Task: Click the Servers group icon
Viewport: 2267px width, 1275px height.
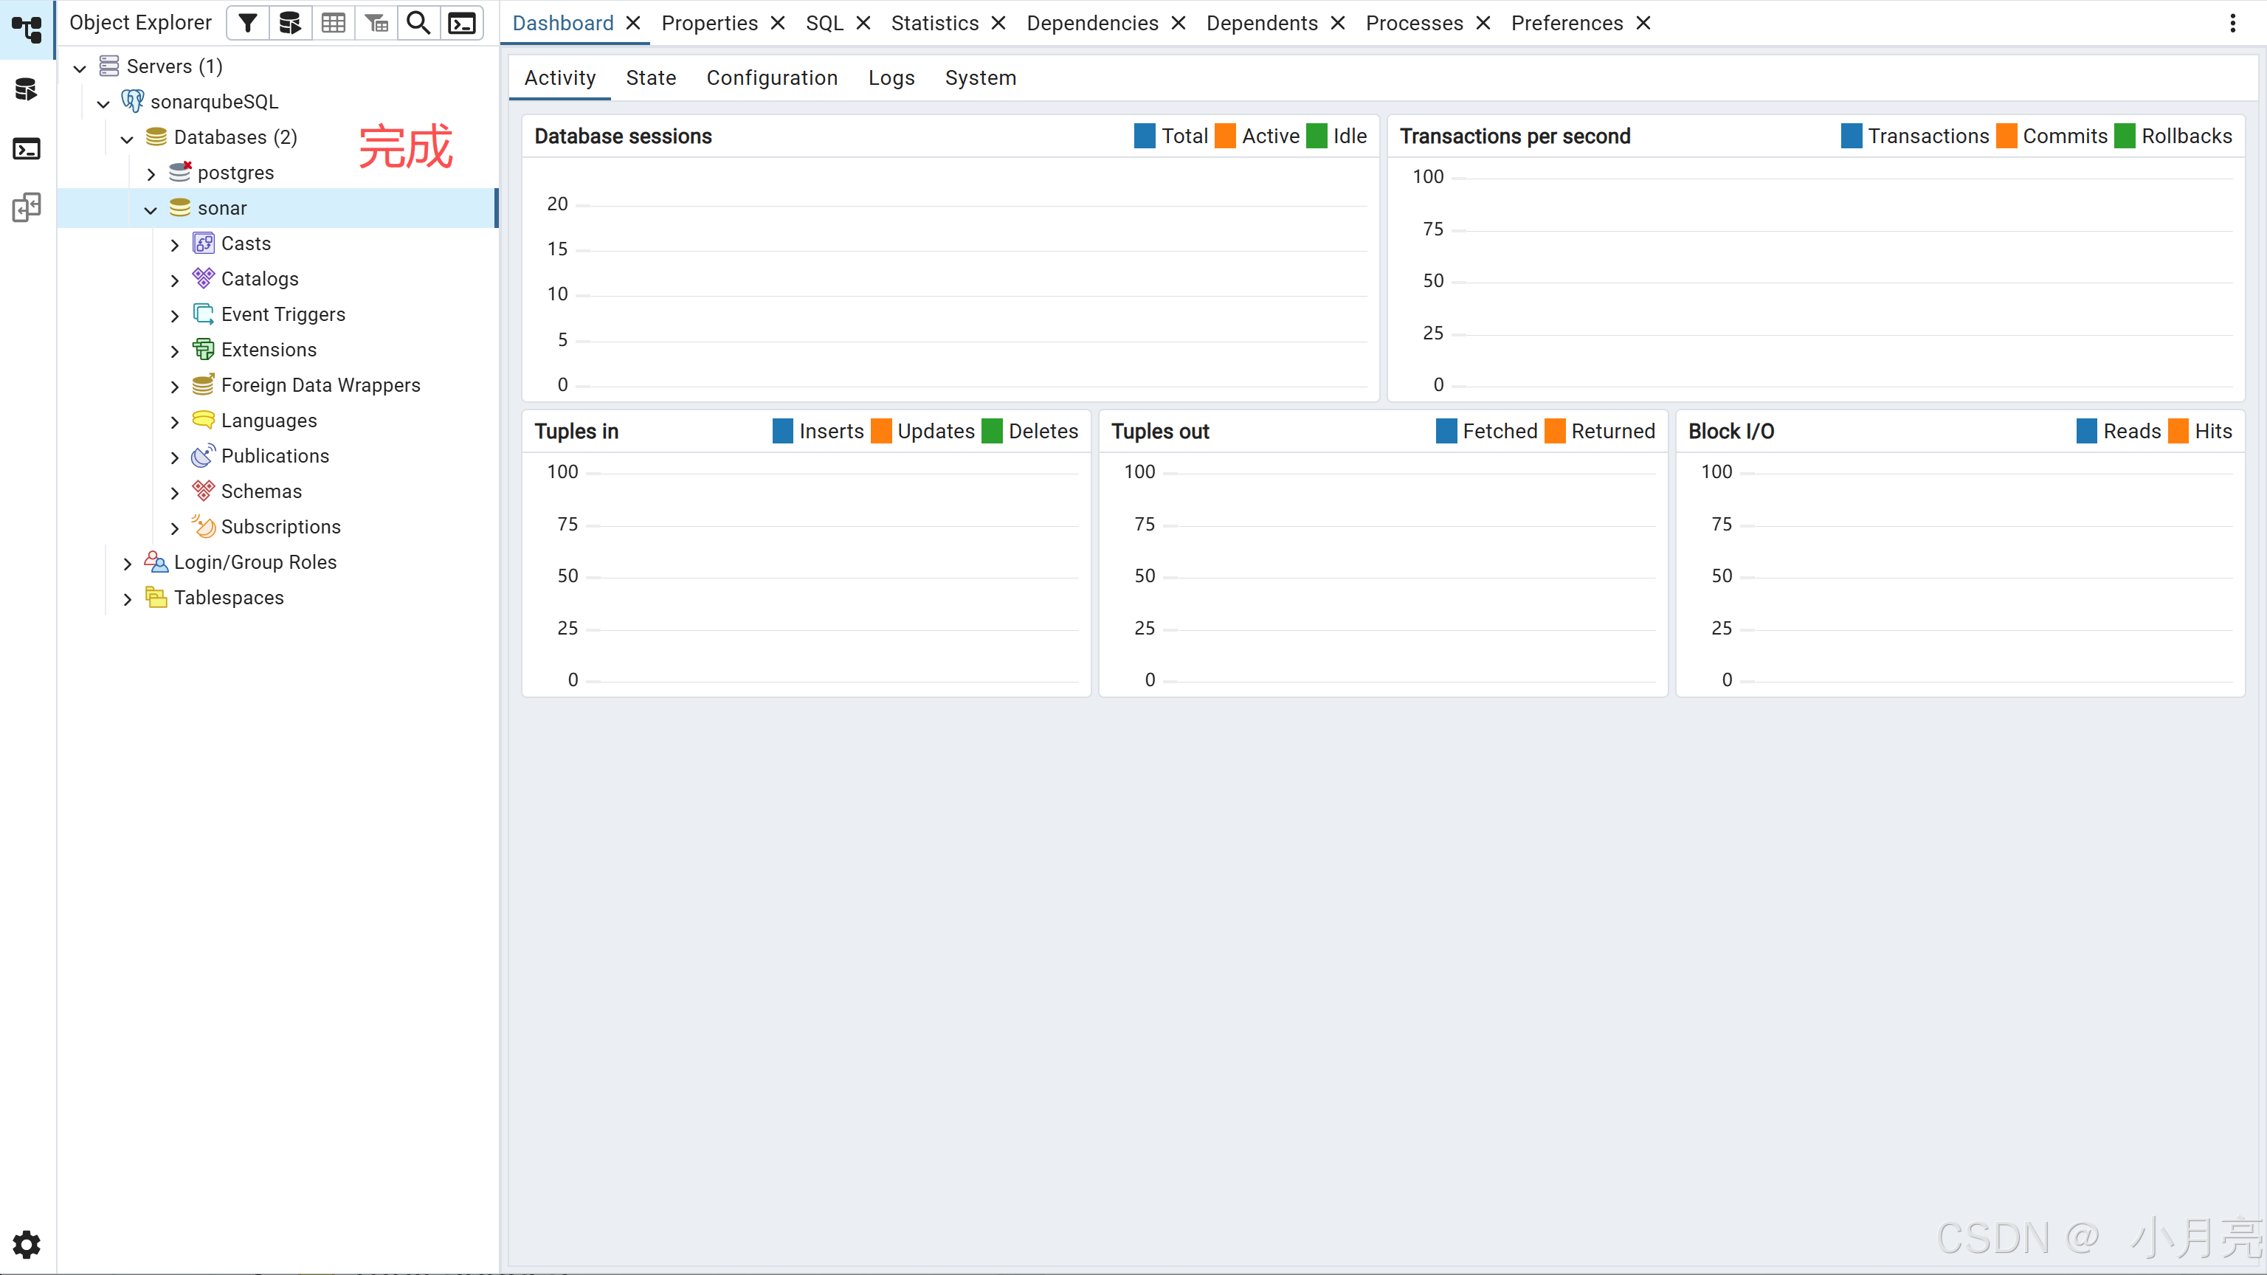Action: coord(109,66)
